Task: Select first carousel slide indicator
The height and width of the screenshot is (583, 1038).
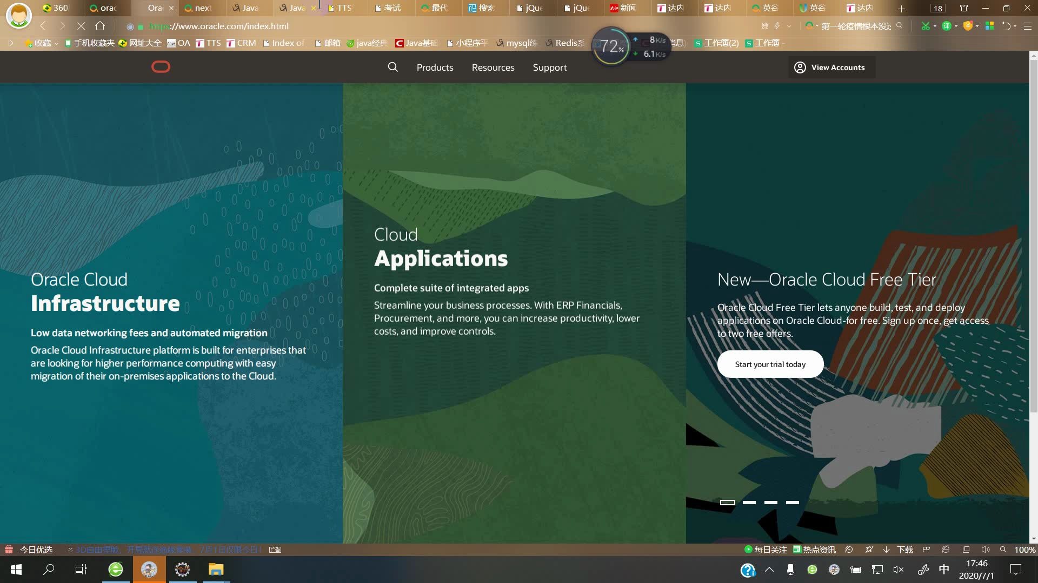Action: click(x=727, y=502)
